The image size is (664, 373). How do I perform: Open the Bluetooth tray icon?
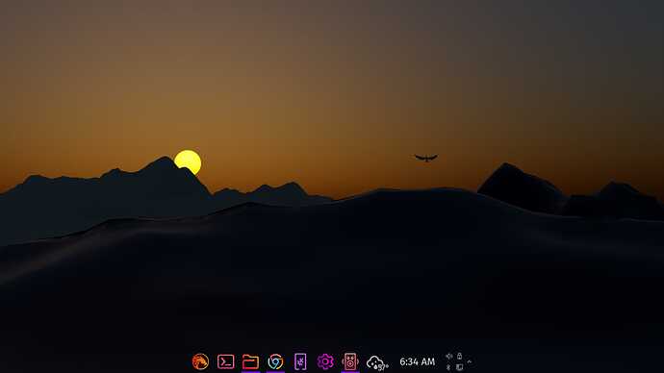pyautogui.click(x=448, y=367)
